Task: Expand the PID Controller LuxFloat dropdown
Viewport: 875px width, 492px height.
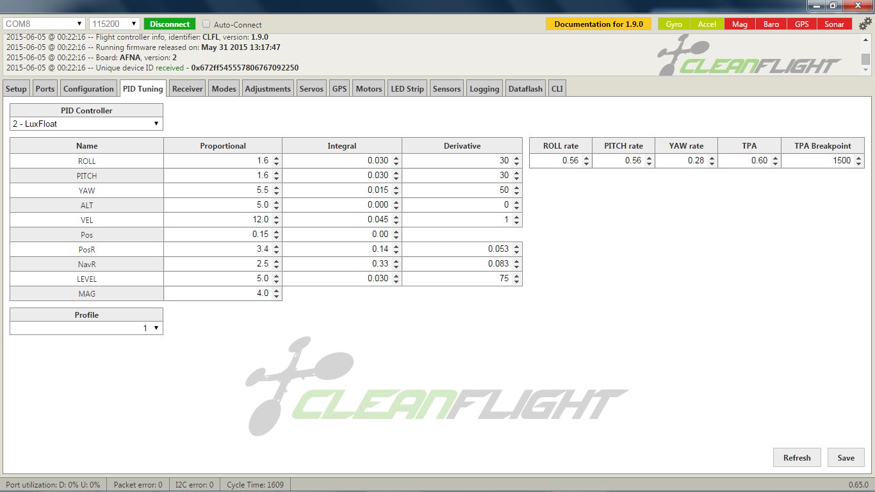Action: coord(86,124)
